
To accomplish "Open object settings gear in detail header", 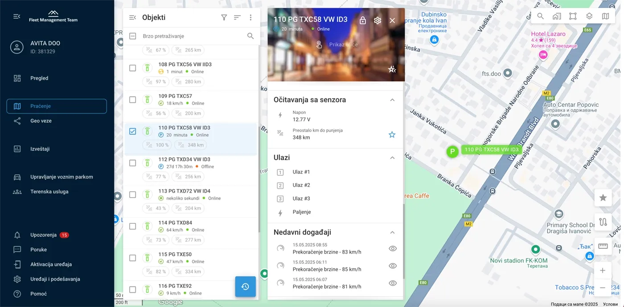I will (x=378, y=20).
